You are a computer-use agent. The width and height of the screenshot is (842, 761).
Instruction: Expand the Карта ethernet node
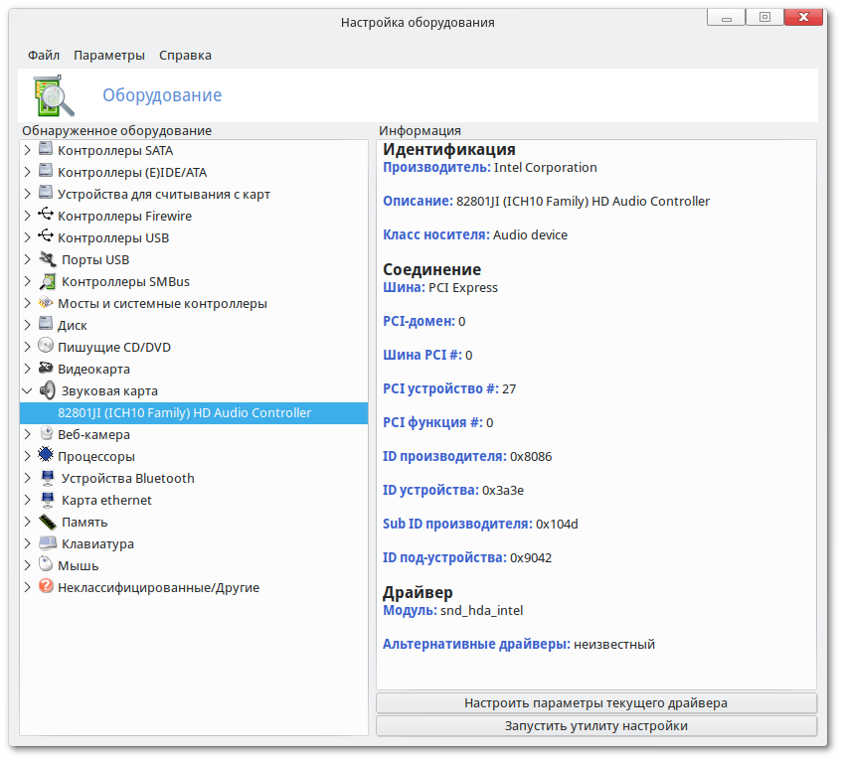tap(28, 500)
